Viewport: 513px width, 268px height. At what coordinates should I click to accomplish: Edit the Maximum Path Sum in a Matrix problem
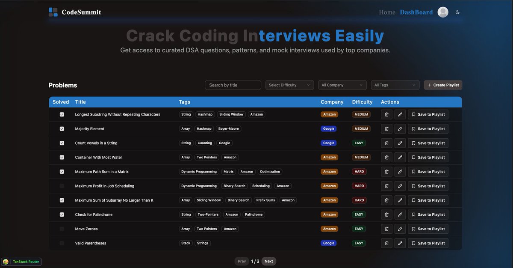coord(400,172)
